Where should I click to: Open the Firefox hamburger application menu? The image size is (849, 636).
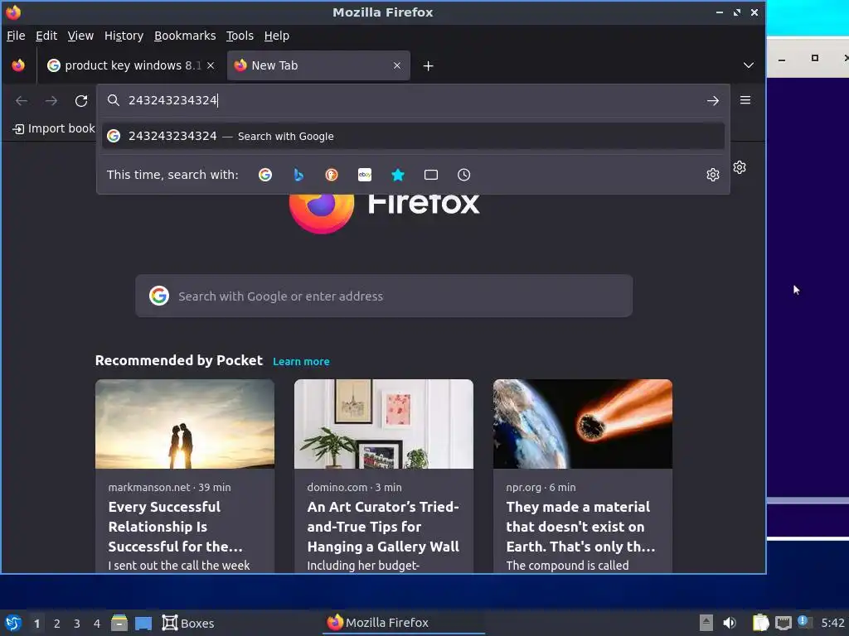[x=745, y=100]
